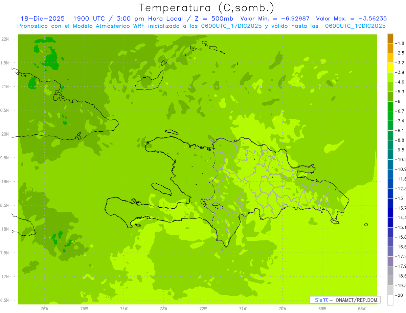Click the 20N latitude tick label

pos(5,134)
